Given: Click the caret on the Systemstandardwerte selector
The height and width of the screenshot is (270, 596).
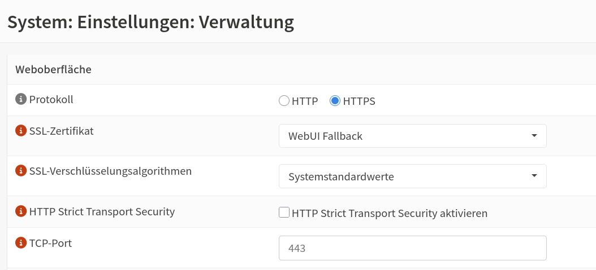Looking at the screenshot, I should (x=534, y=176).
